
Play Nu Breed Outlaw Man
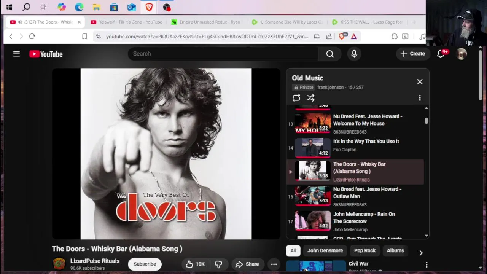tap(355, 196)
